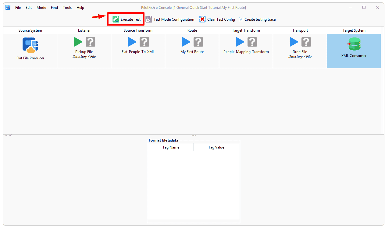Click the Route column header
This screenshot has width=385, height=228.
click(x=192, y=30)
